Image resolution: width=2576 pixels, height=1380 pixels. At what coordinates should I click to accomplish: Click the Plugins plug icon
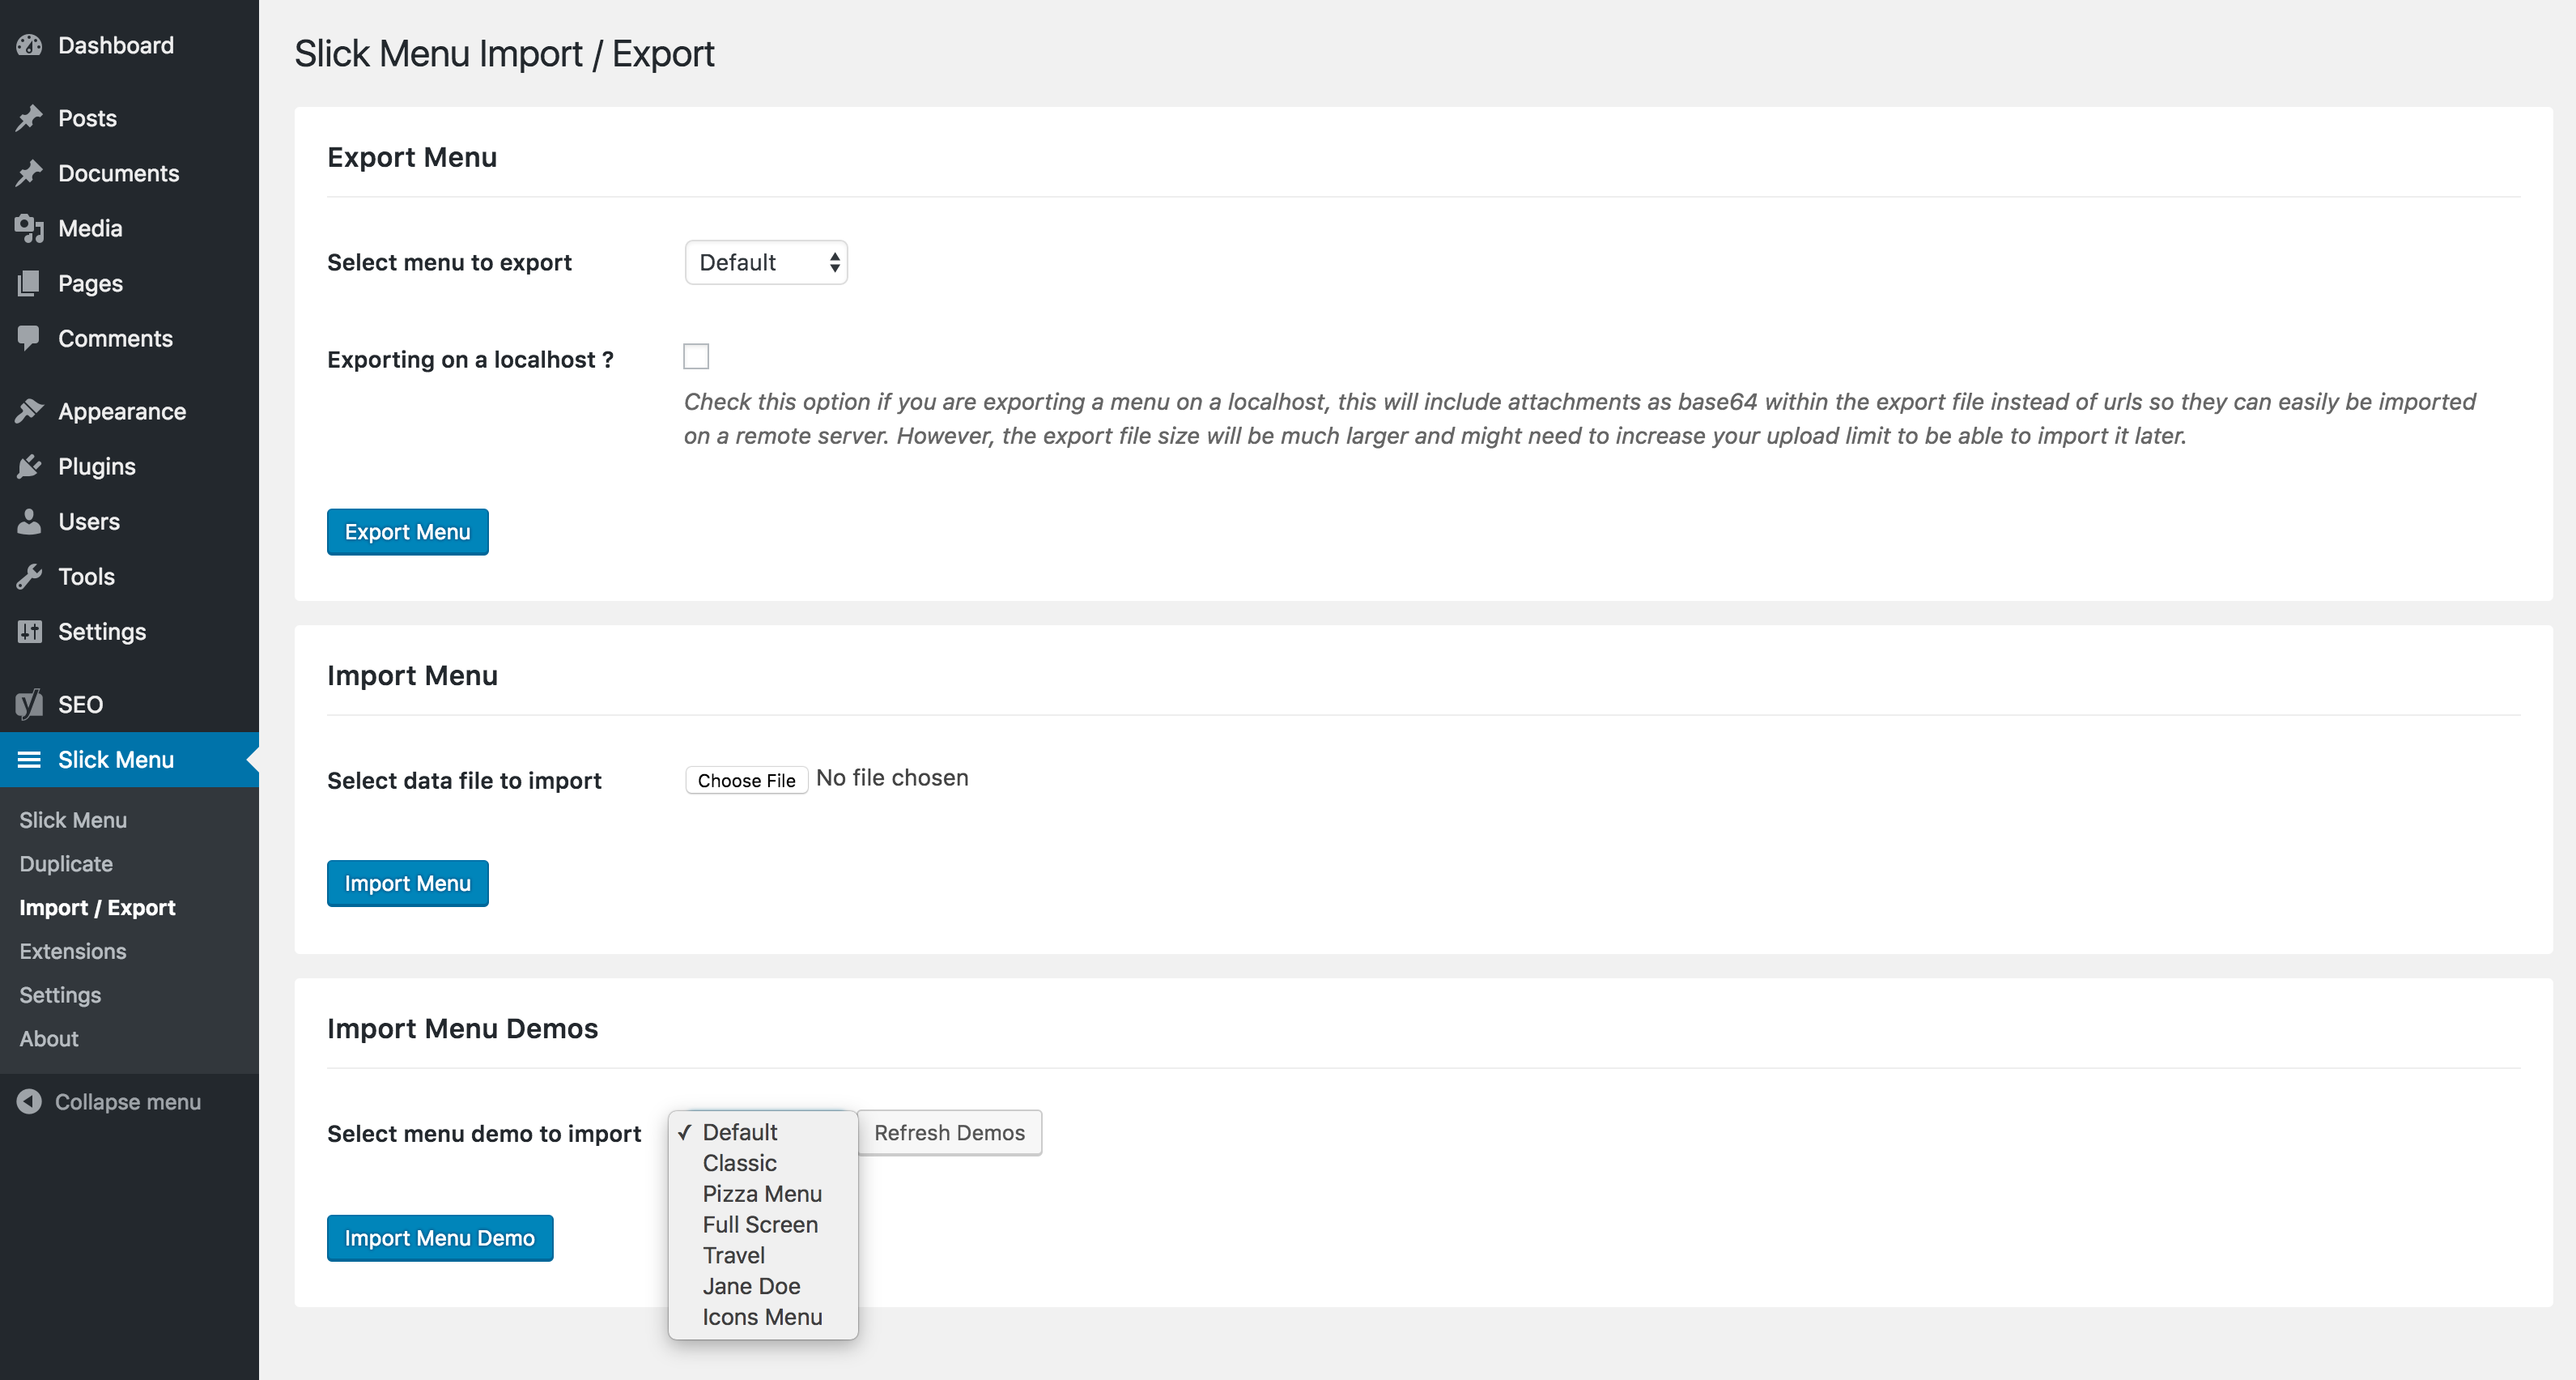[x=29, y=466]
